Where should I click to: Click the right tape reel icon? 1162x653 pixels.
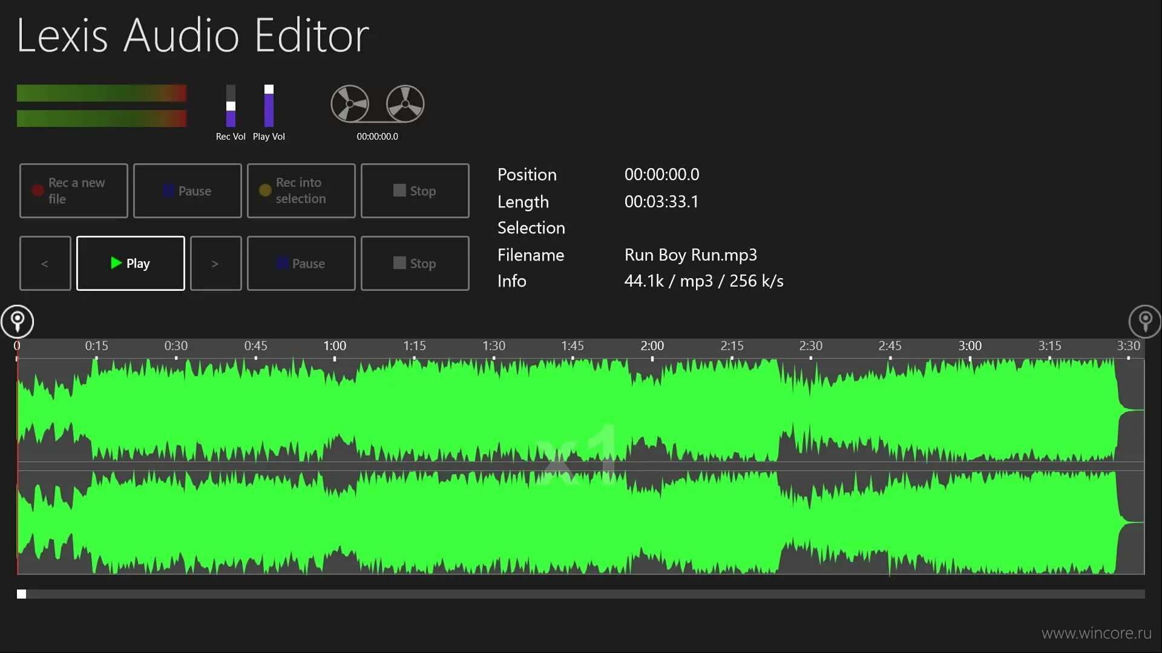pos(405,103)
